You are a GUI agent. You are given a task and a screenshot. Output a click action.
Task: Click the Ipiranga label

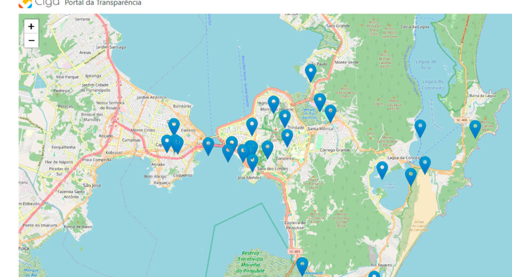coord(93,76)
